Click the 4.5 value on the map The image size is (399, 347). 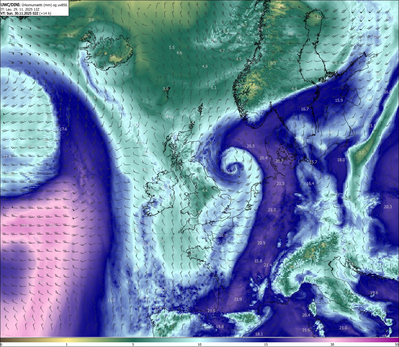[239, 59]
